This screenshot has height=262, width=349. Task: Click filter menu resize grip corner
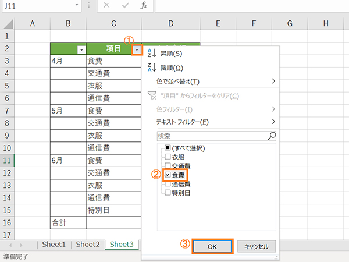pyautogui.click(x=276, y=257)
